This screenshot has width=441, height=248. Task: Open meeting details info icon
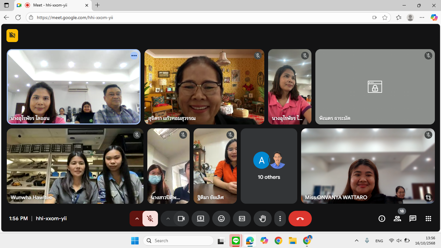(x=382, y=219)
